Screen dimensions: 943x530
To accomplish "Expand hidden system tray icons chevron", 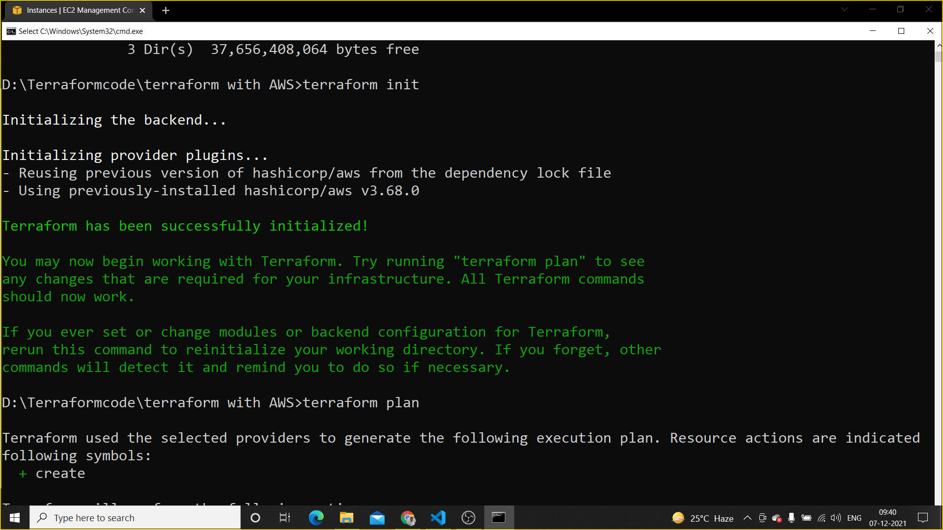I will point(747,518).
